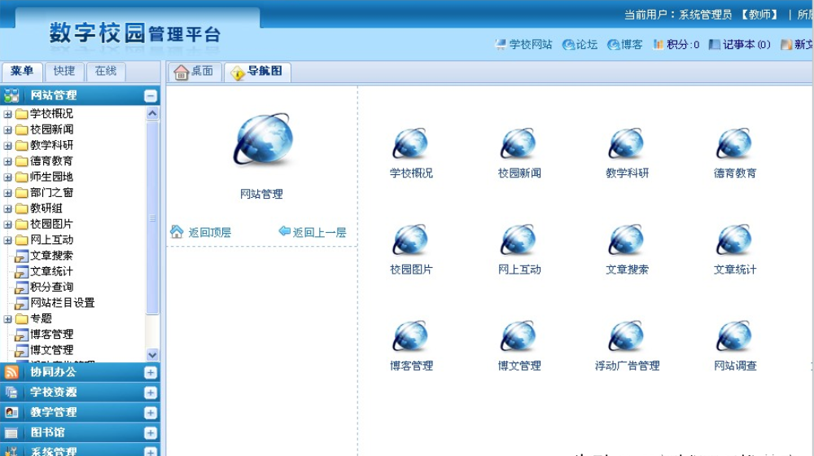Expand the 教学科研 tree node

point(8,146)
